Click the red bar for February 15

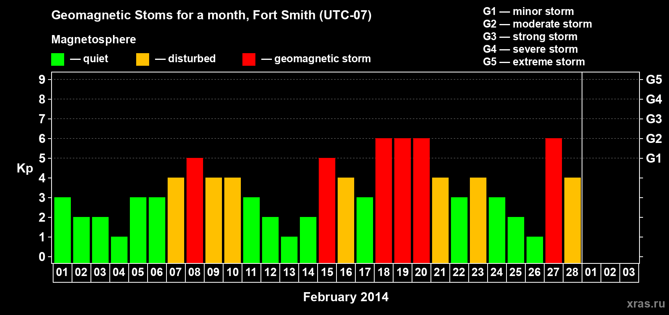[x=327, y=210]
